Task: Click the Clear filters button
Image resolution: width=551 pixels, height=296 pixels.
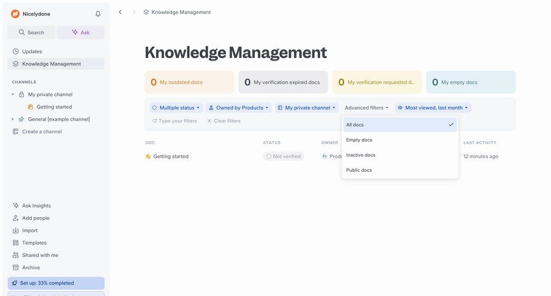Action: [223, 121]
